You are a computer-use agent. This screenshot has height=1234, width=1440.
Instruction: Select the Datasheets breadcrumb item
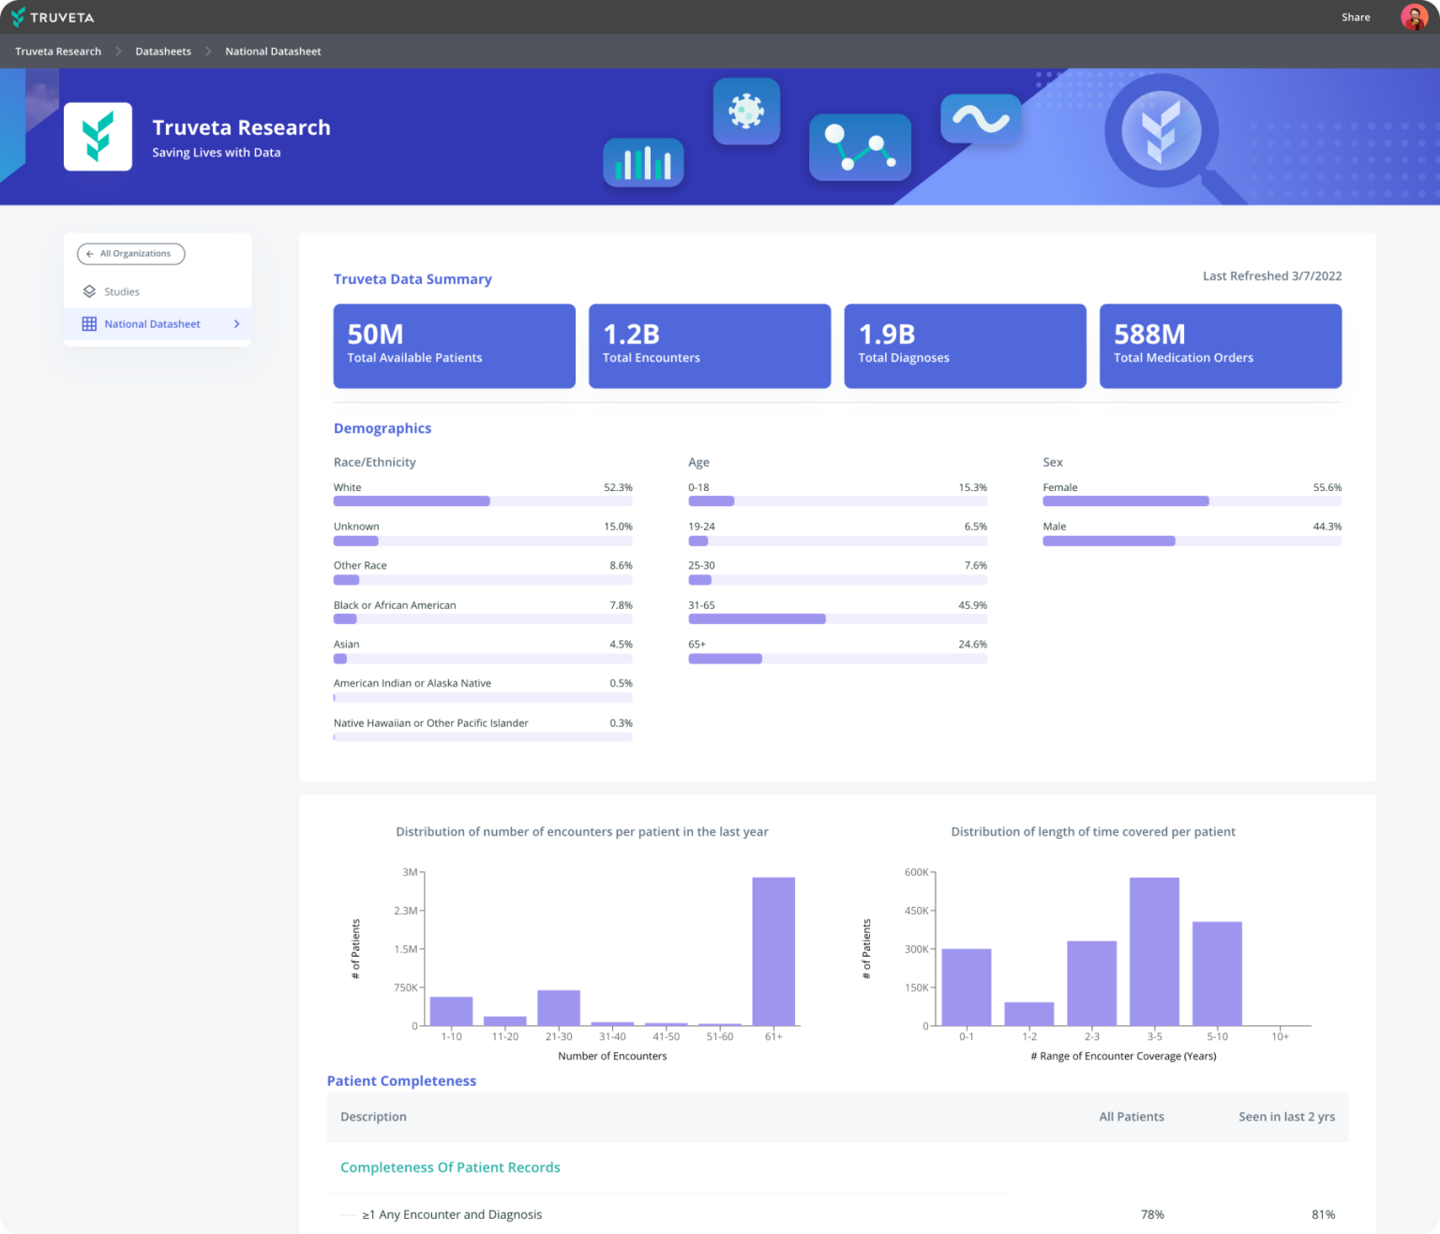pyautogui.click(x=163, y=52)
